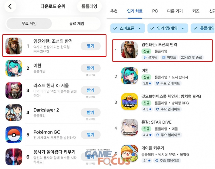Open 임진왜란: 조선의 반격 icon in download ranking
This screenshot has height=169, width=215.
(14, 46)
